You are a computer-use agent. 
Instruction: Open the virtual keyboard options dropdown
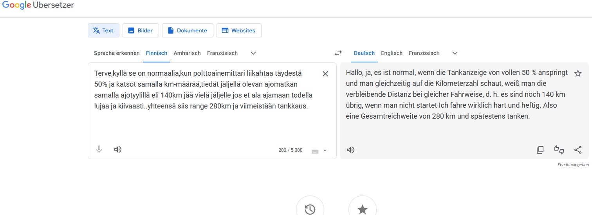[x=325, y=151]
